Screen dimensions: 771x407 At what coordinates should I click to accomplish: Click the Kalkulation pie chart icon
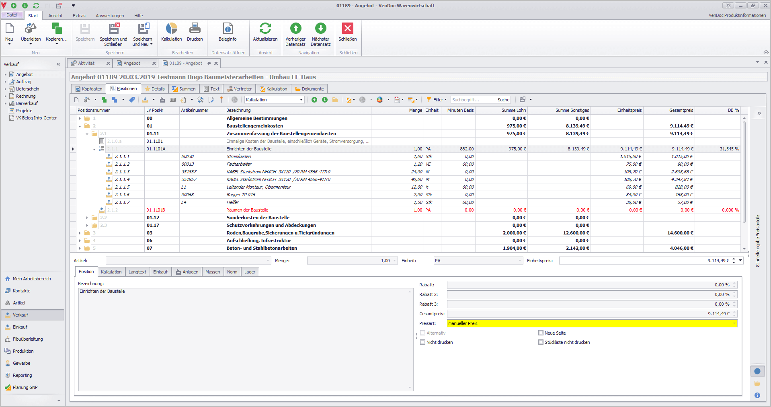[x=171, y=29]
